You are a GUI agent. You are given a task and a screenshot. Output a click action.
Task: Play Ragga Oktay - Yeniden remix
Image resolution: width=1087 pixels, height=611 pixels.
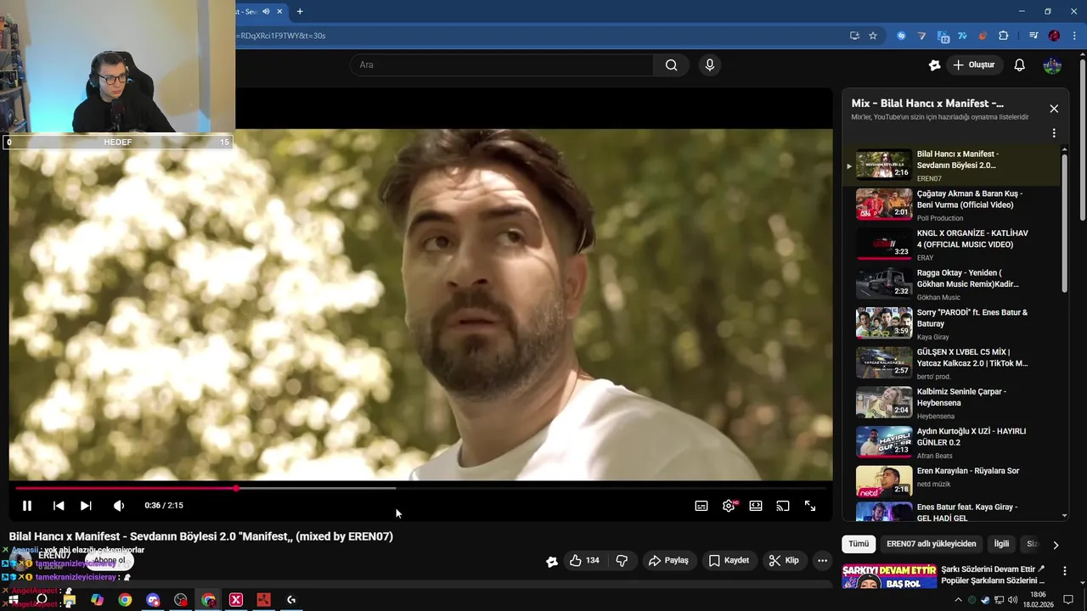click(951, 284)
